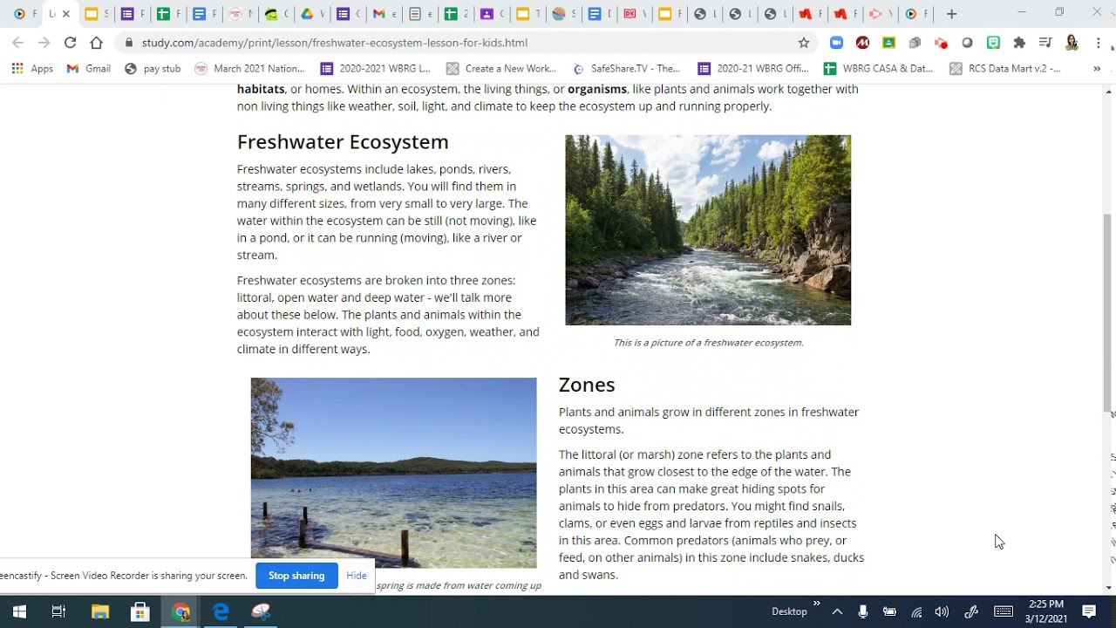Click the microphone tray icon
The width and height of the screenshot is (1116, 628).
pos(863,611)
